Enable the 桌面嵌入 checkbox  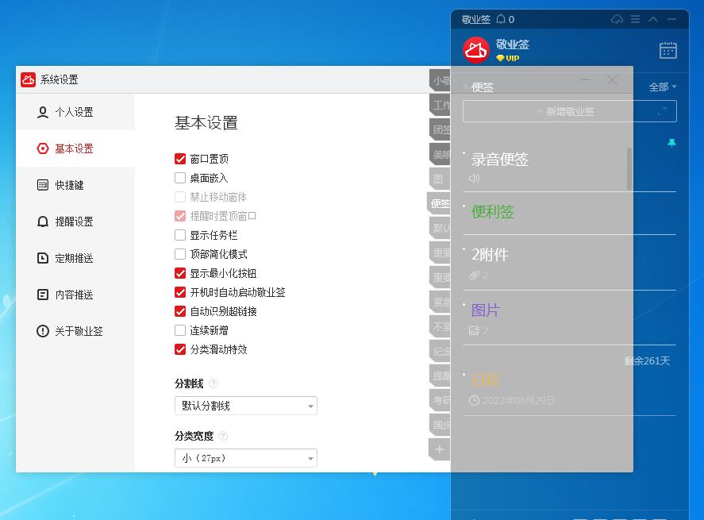[x=180, y=179]
